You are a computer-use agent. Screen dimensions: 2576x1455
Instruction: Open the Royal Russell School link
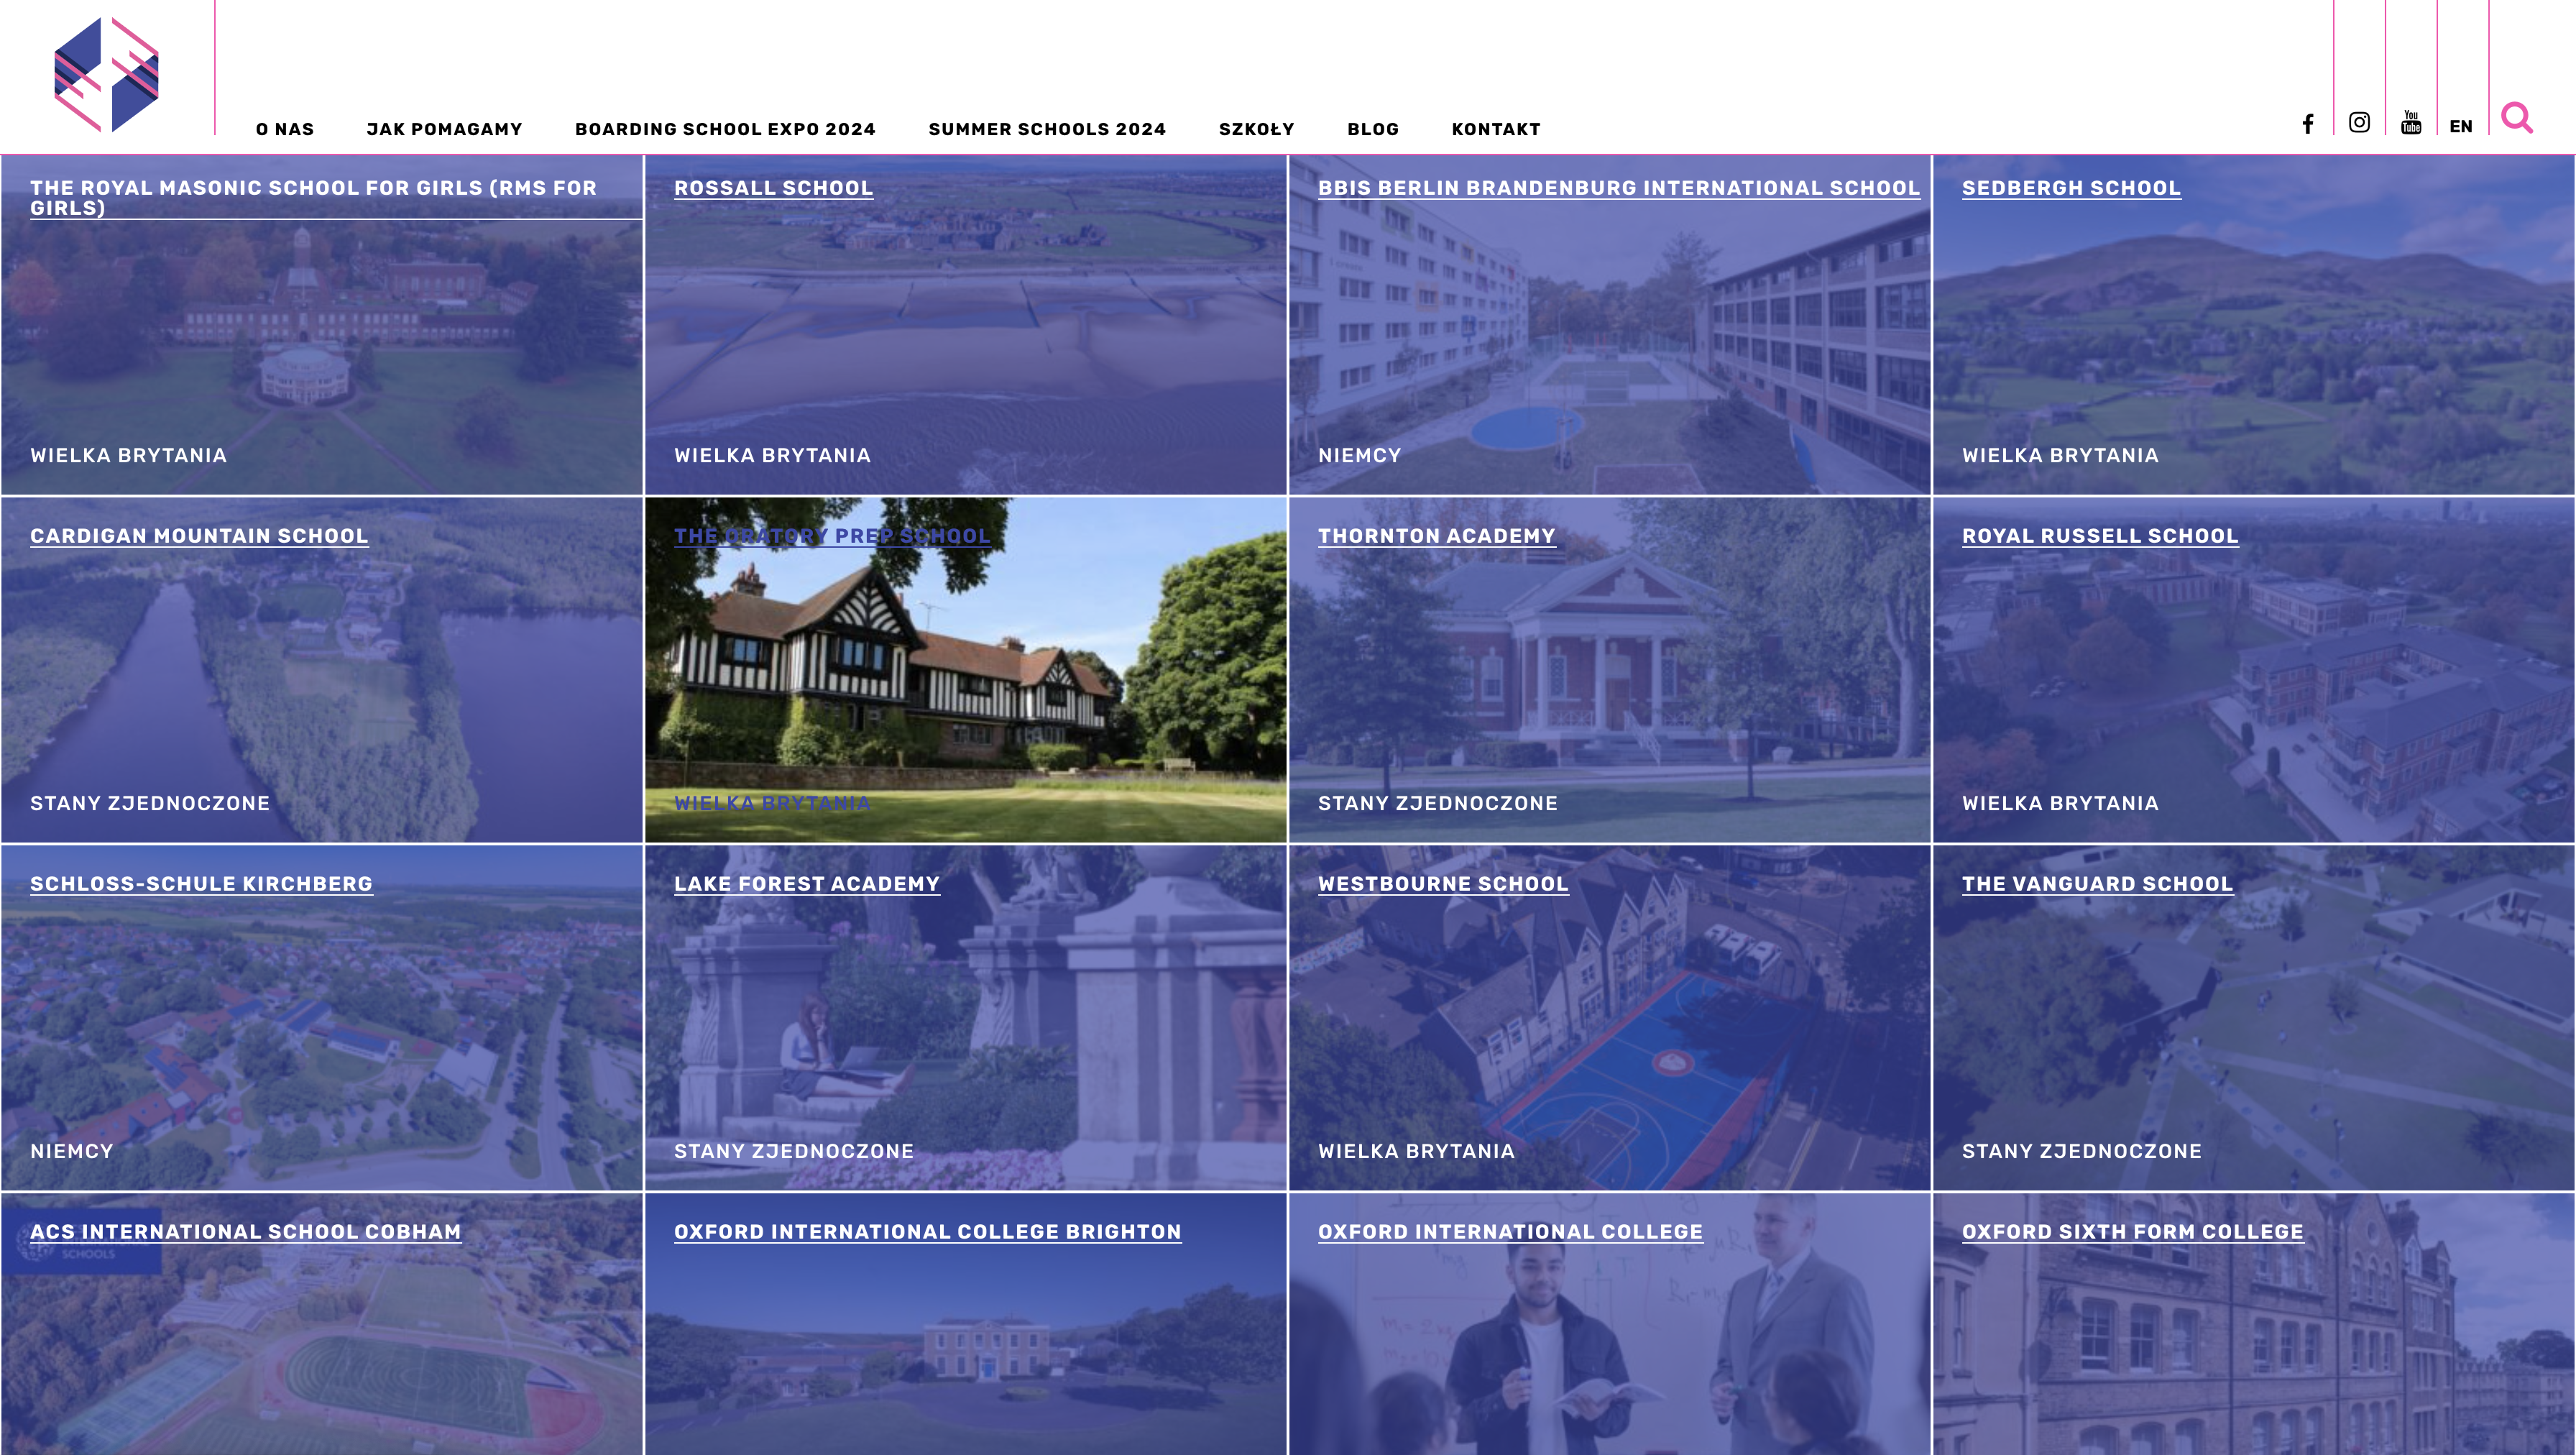2100,536
